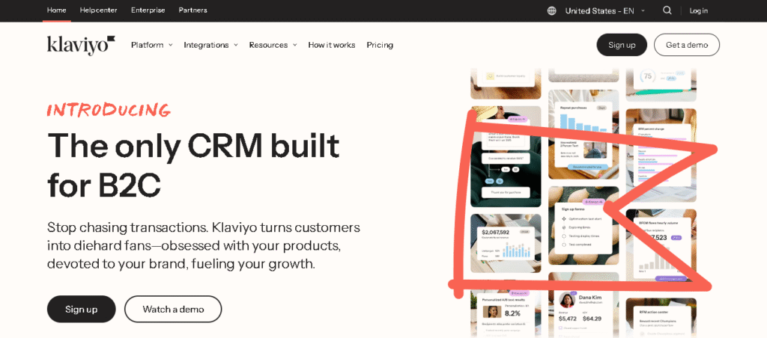Open search with the magnifier icon
767x338 pixels.
point(667,10)
